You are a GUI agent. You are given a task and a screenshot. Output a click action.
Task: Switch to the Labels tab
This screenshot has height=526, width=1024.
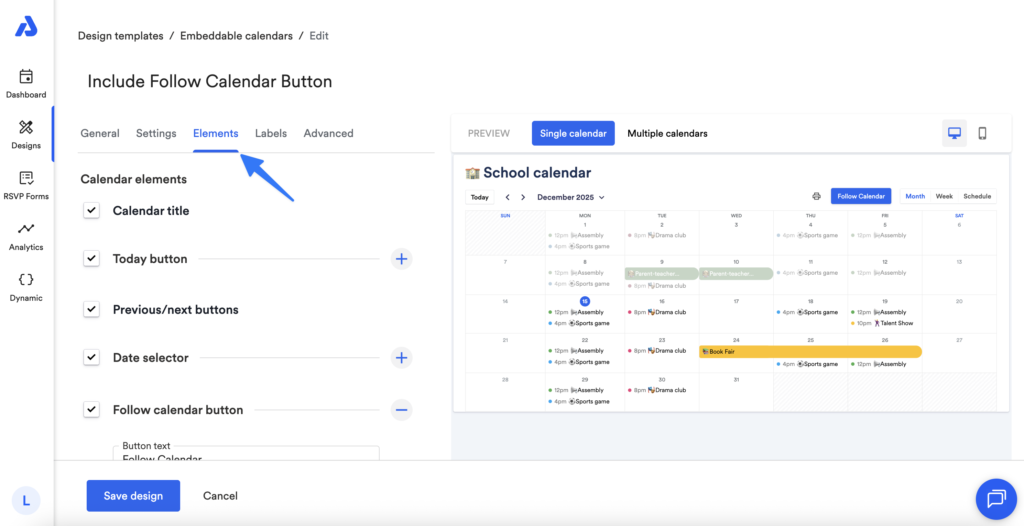click(x=271, y=133)
